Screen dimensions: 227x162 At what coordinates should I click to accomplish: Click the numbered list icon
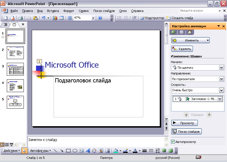coord(119,18)
